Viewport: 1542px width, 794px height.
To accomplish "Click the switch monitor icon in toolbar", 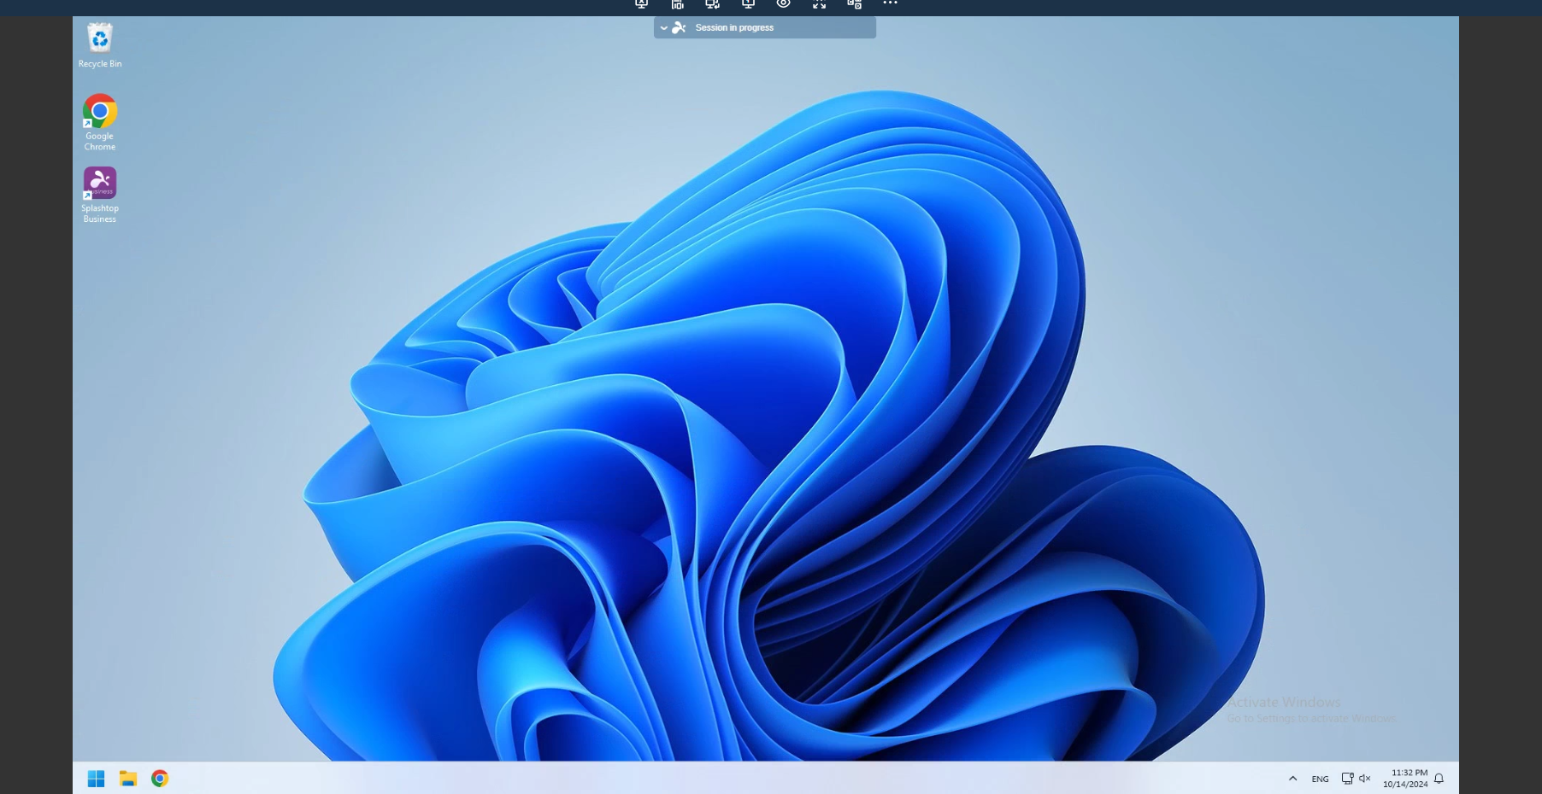I will pos(712,5).
